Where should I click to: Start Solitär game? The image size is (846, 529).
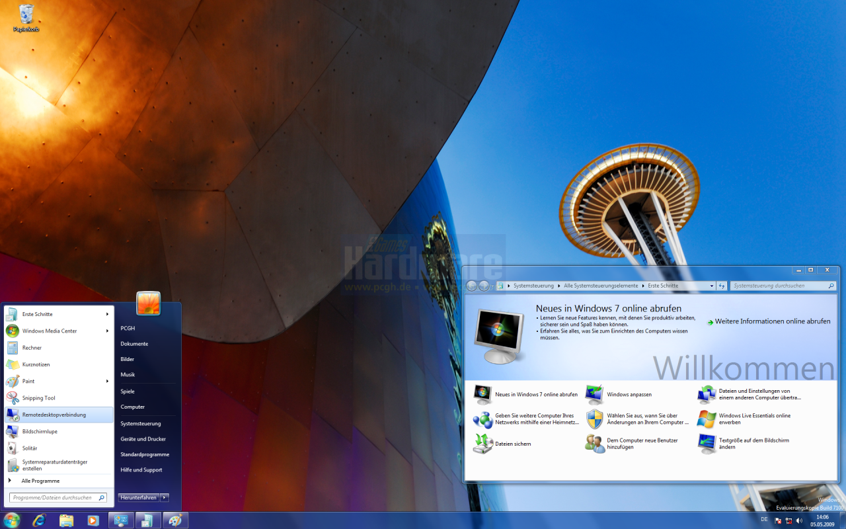[x=58, y=448]
